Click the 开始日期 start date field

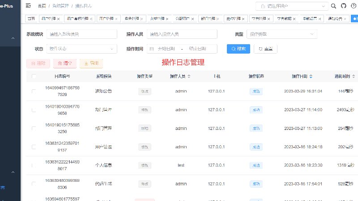(166, 49)
